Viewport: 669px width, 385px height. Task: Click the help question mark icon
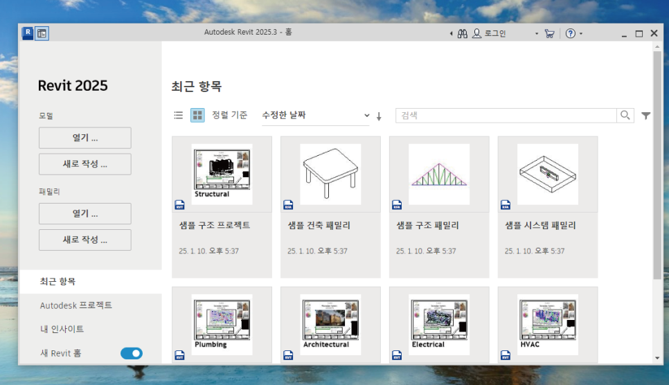coord(570,33)
